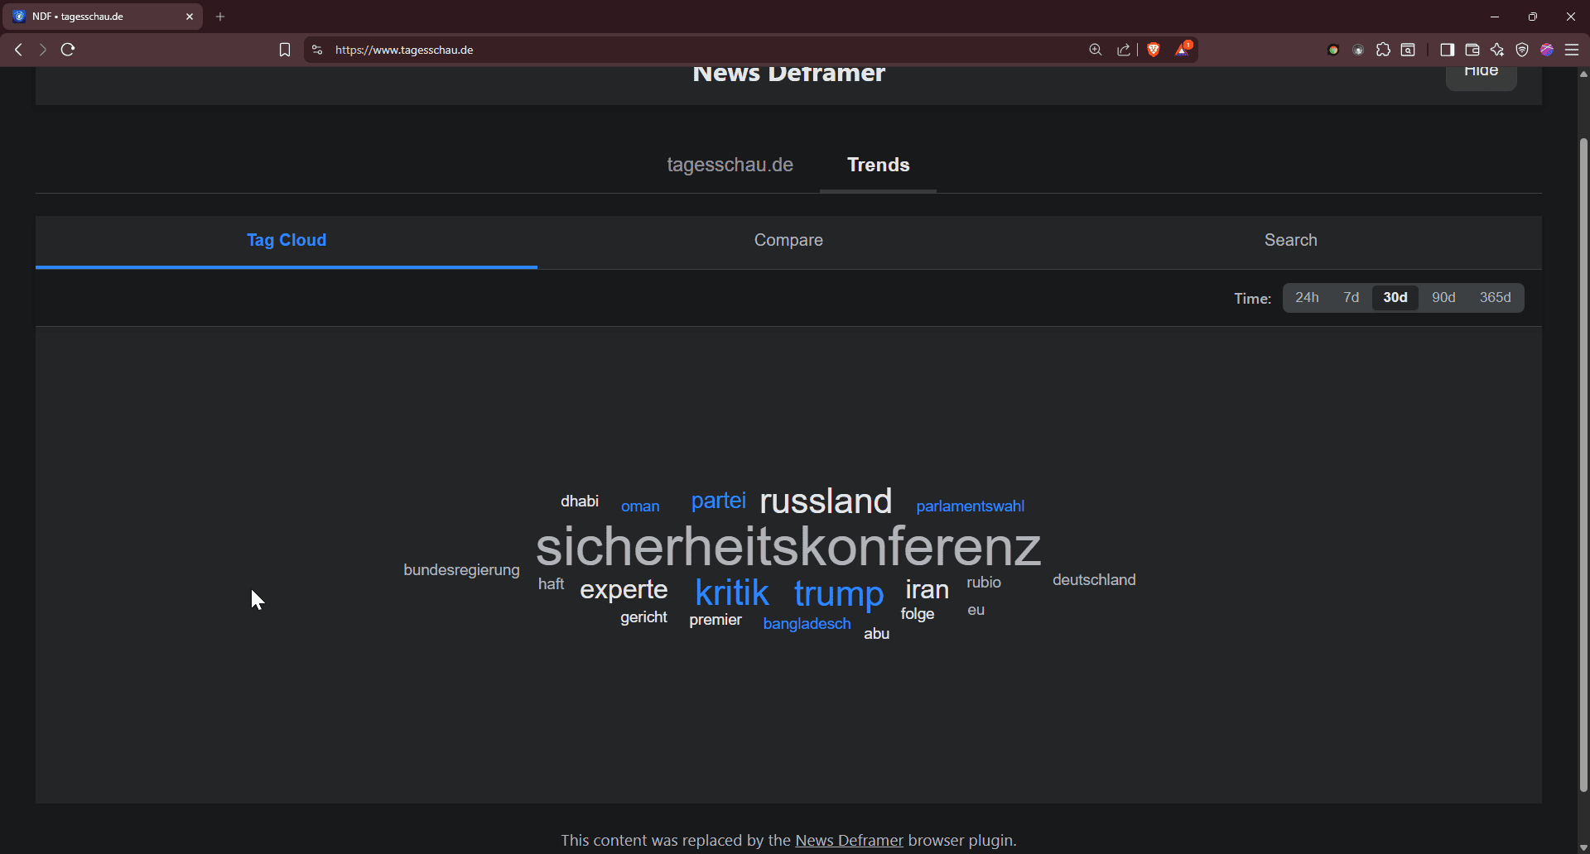1590x854 pixels.
Task: Open the Brave Wallet icon
Action: pyautogui.click(x=1472, y=50)
